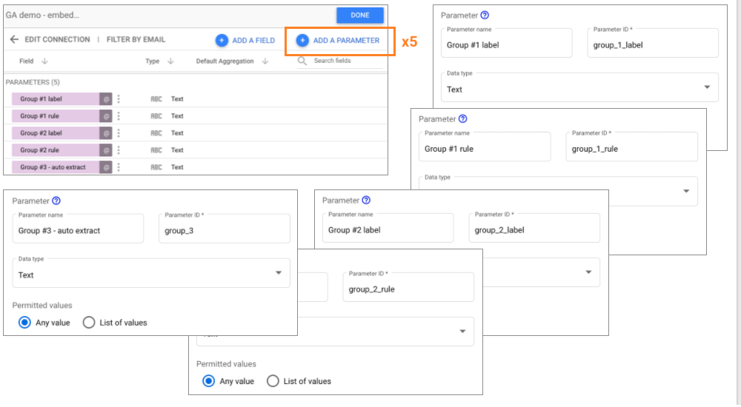Click the Parameter ID field with group_2_label
Image resolution: width=741 pixels, height=407 pixels.
534,228
